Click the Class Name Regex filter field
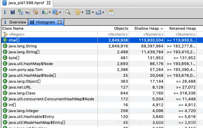The image size is (203, 128). click(50, 34)
